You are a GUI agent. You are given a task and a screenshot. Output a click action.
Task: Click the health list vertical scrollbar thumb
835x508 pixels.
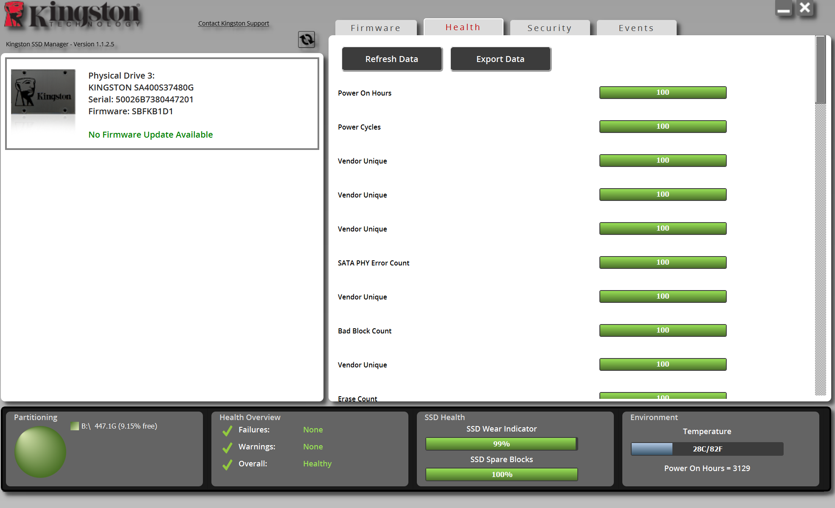click(820, 70)
